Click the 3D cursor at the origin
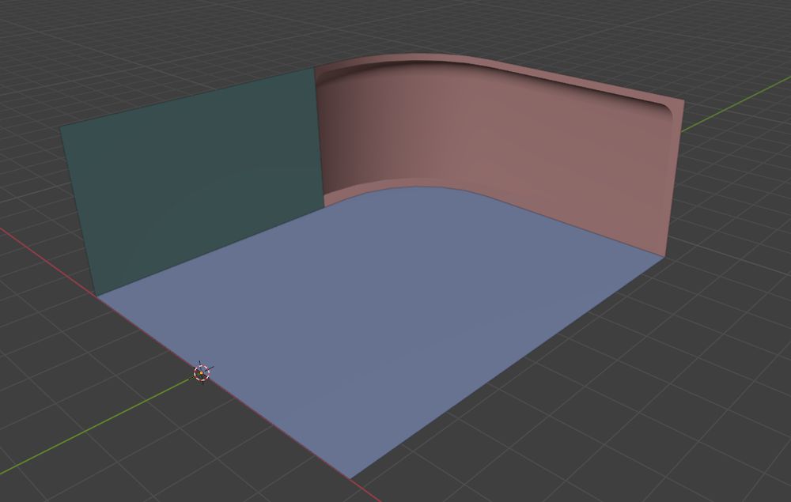791x502 pixels. coord(202,373)
